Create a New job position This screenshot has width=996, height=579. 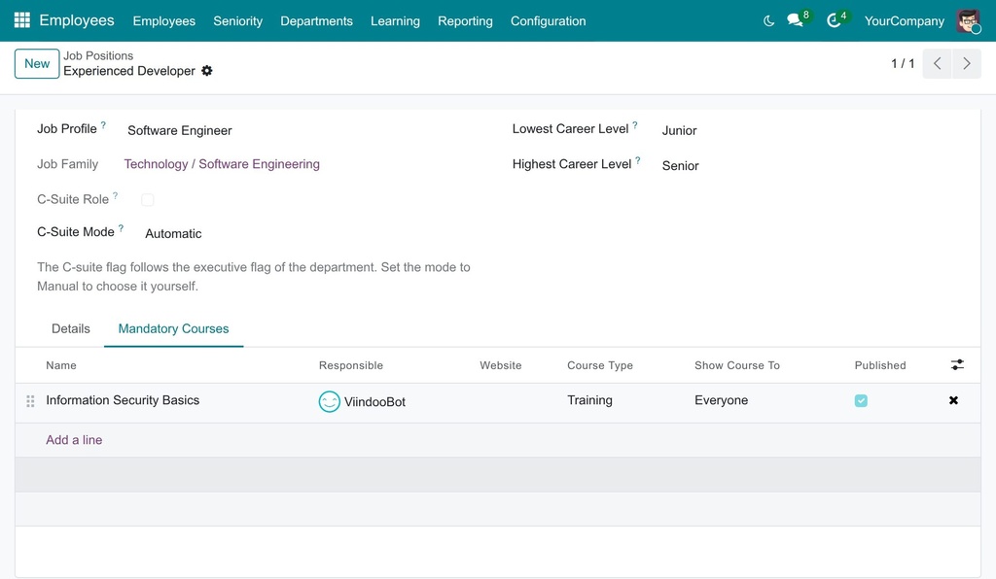coord(37,63)
